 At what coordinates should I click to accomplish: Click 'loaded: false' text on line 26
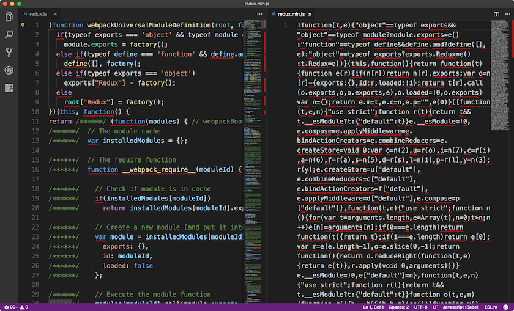(x=128, y=266)
